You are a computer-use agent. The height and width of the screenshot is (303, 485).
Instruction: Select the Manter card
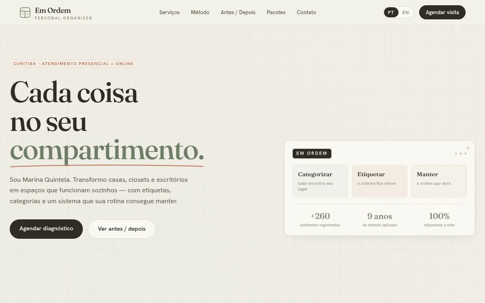(x=439, y=181)
